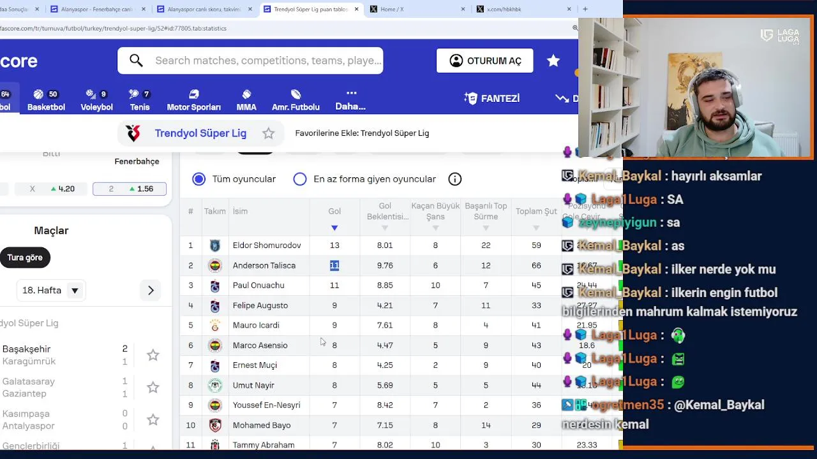Open Marco Asensio player page

point(260,346)
